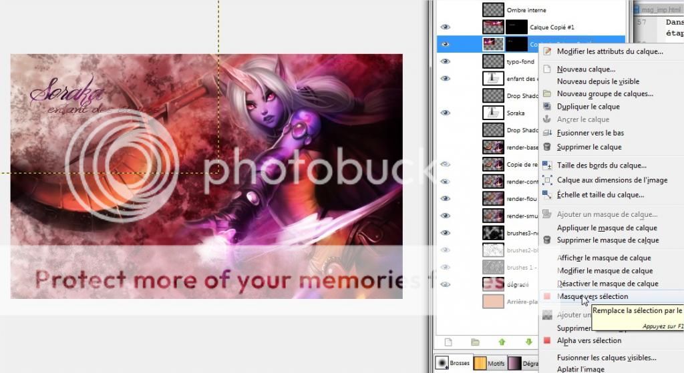Switch to the Dégradés gradient tab

click(523, 363)
